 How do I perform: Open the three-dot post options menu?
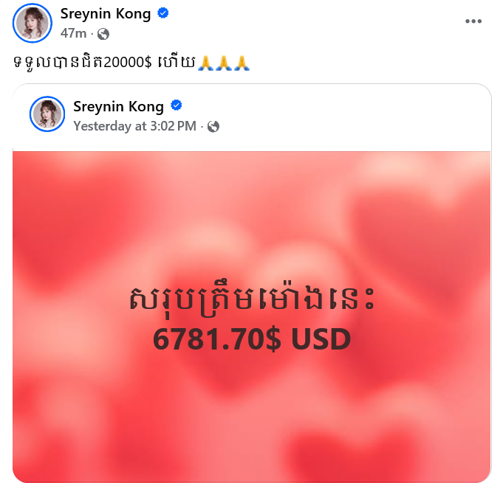pyautogui.click(x=473, y=21)
